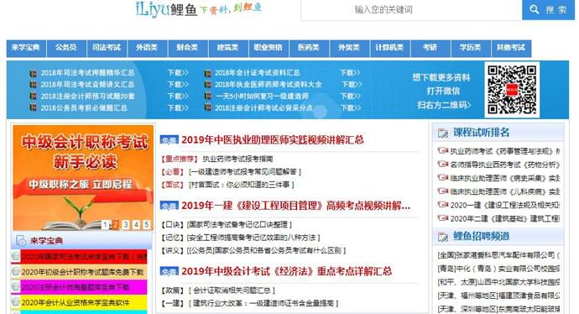Open 2019年一建《建设工程项目管理》headline
The image size is (579, 314).
coord(295,206)
